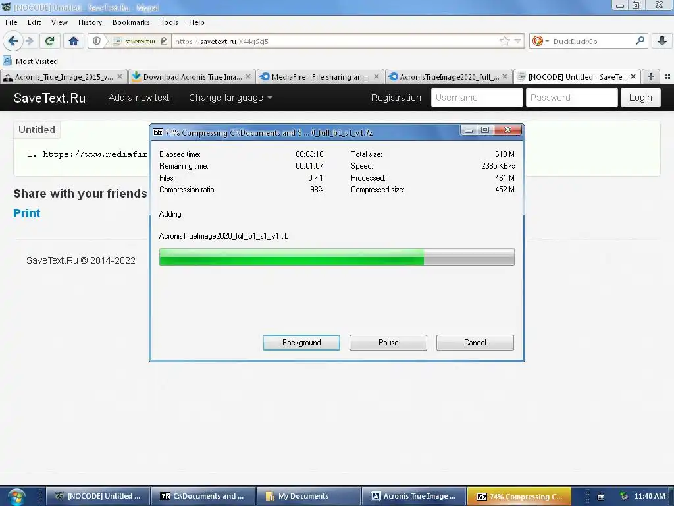Switch to Acronis True Image taskbar item
This screenshot has width=674, height=506.
414,496
